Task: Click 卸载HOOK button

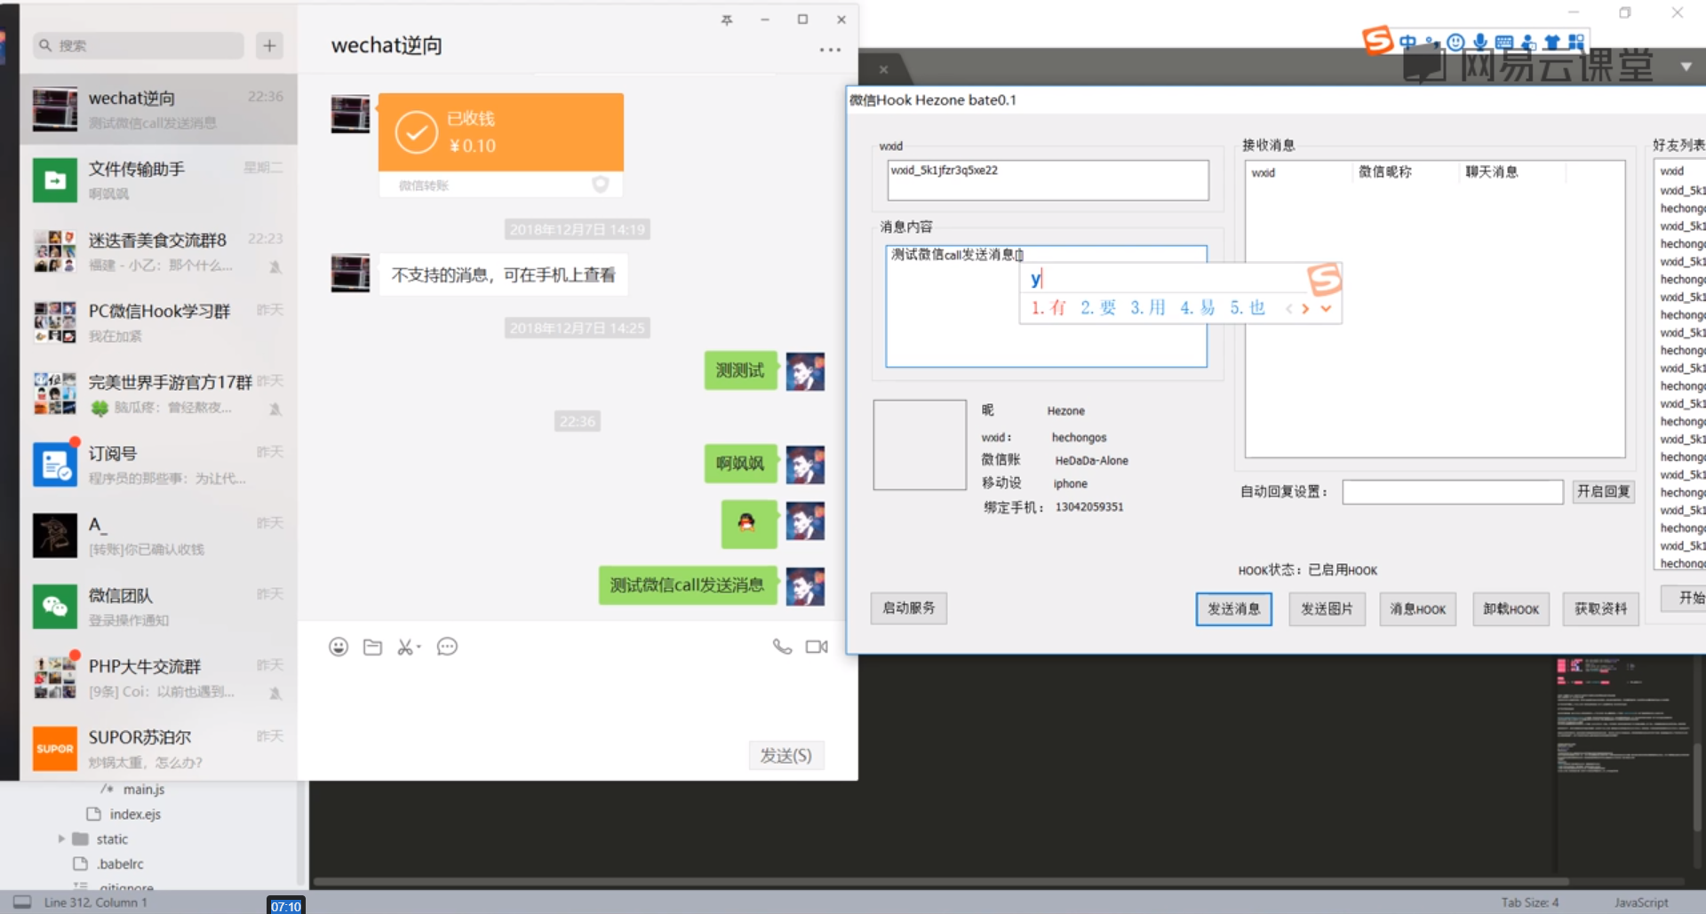Action: tap(1511, 608)
